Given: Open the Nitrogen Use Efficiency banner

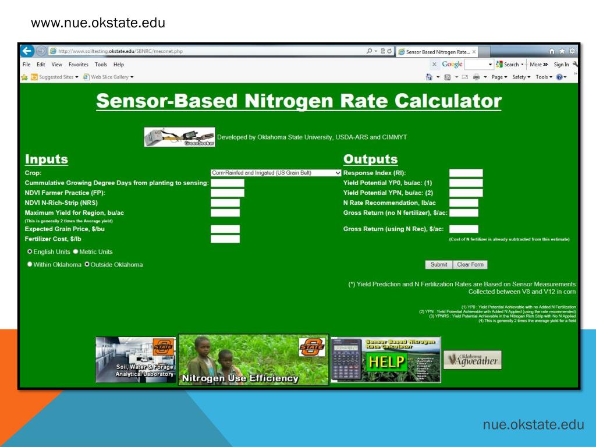Looking at the screenshot, I should tap(253, 360).
